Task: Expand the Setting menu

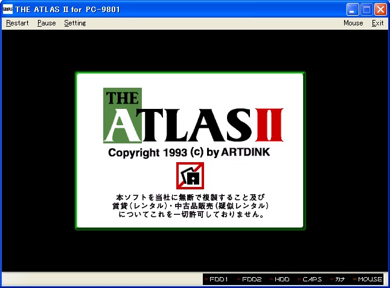Action: tap(75, 23)
